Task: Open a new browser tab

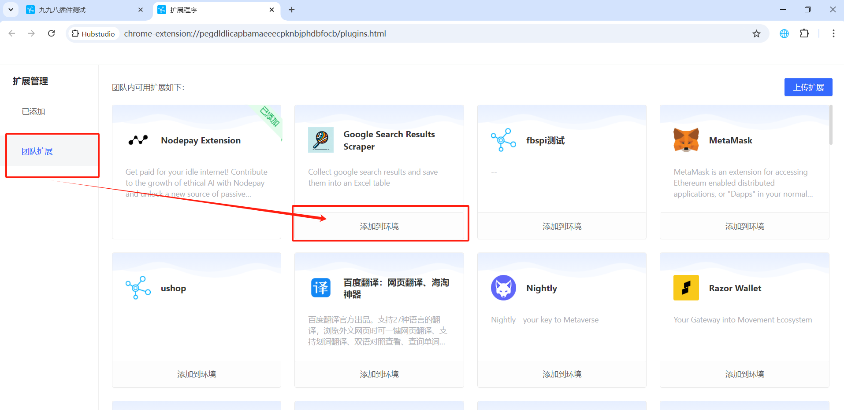Action: [292, 10]
